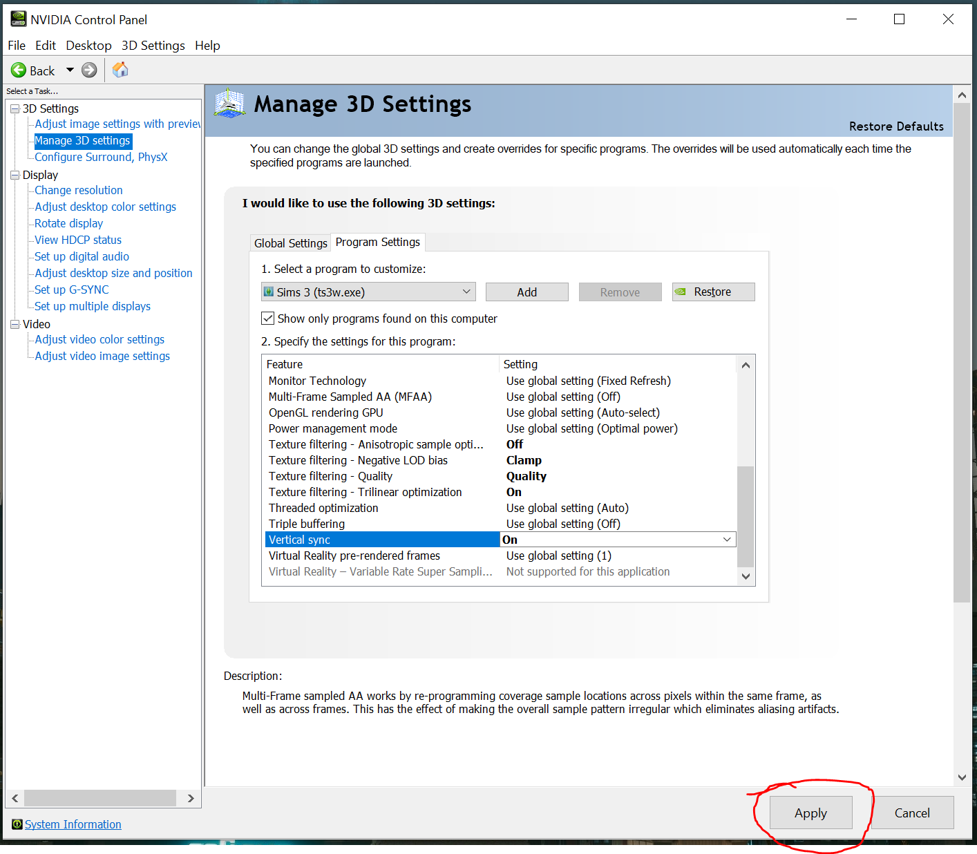Open Adjust desktop size and position

pyautogui.click(x=114, y=273)
